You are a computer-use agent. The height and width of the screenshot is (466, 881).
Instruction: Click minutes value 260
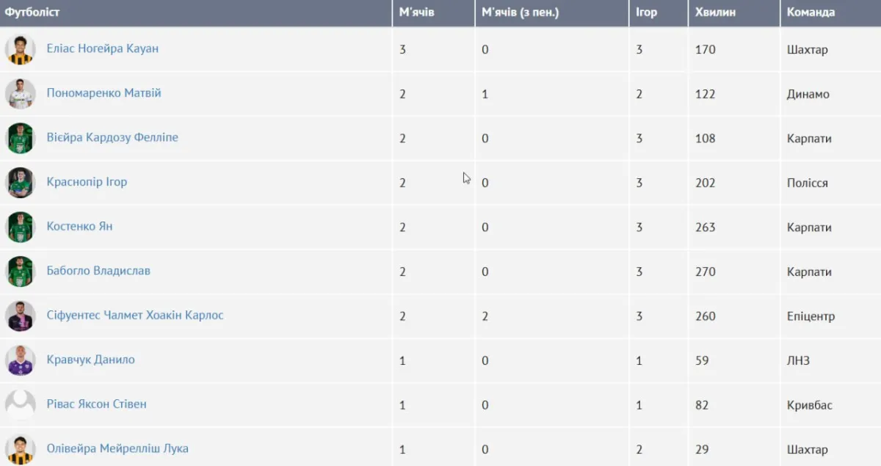pyautogui.click(x=705, y=317)
